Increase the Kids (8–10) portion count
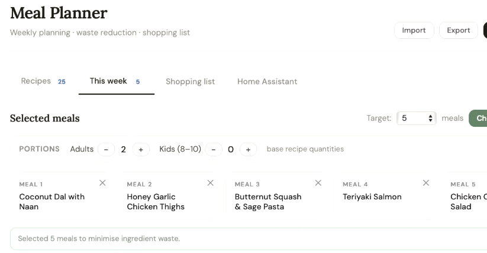 (x=248, y=150)
